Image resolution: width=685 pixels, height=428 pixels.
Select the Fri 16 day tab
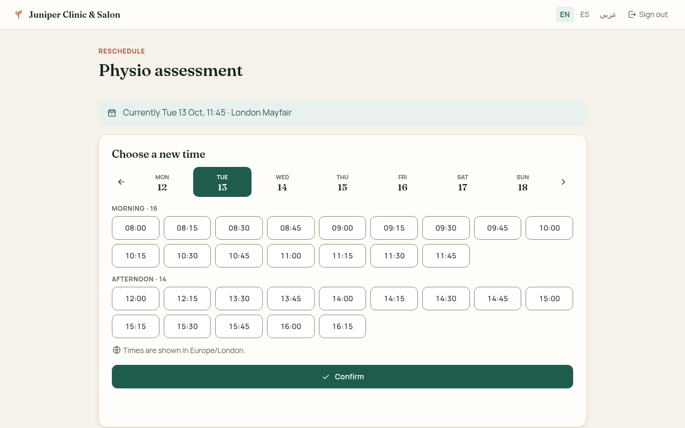pyautogui.click(x=402, y=182)
